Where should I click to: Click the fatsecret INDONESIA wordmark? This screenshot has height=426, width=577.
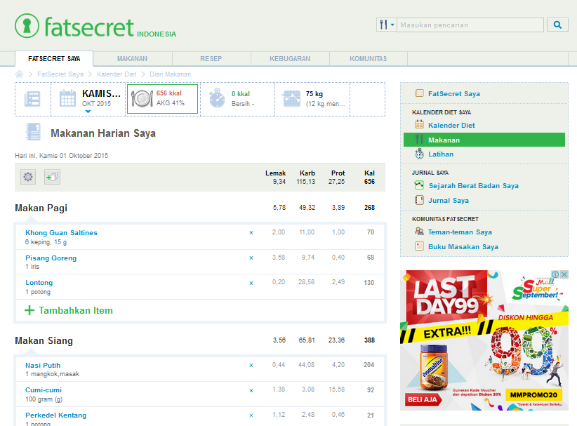[x=110, y=27]
